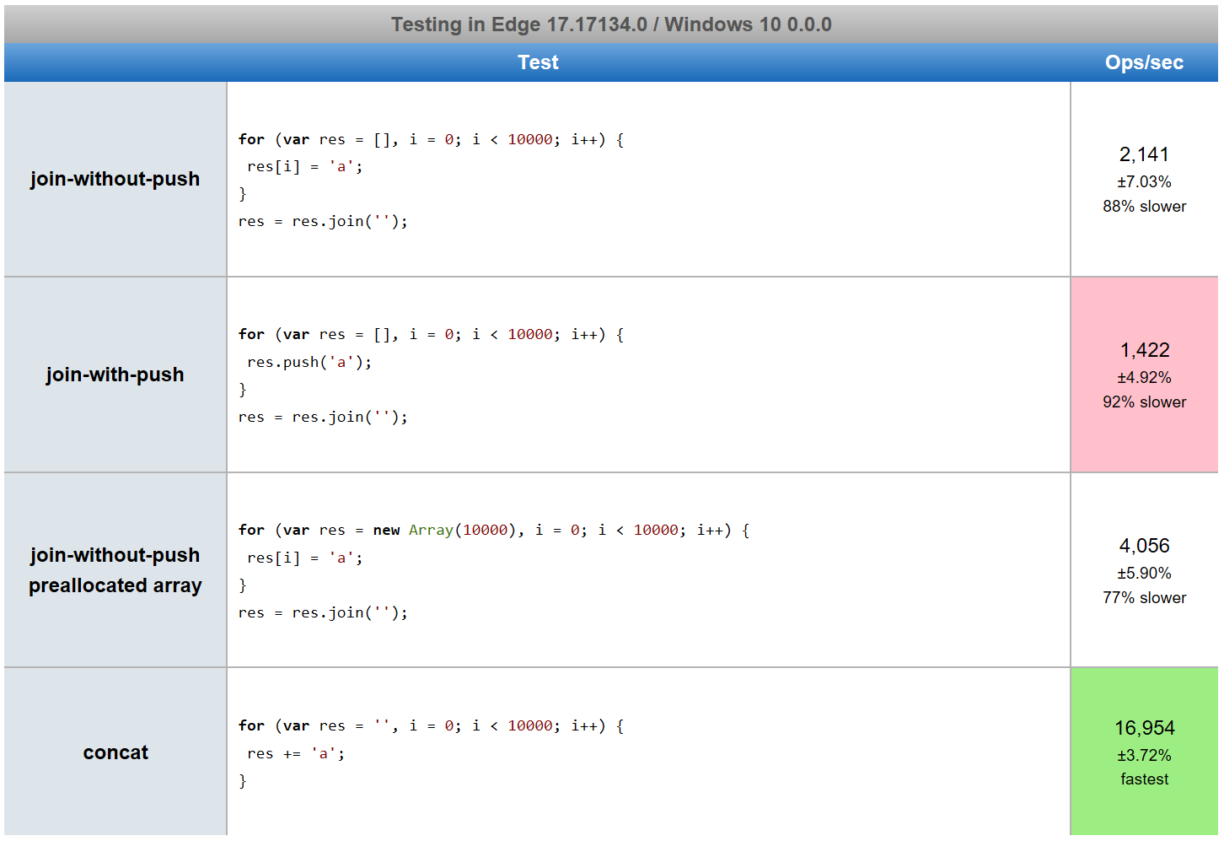Click the 2,141 ops/sec value
This screenshot has width=1224, height=841.
pyautogui.click(x=1144, y=154)
